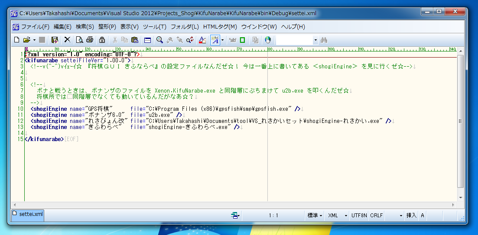Expand the toolbar search box dropdown
478x235 pixels.
pyautogui.click(x=315, y=40)
